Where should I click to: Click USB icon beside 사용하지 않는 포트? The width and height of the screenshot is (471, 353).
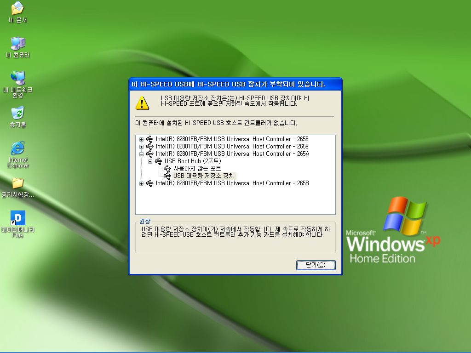pyautogui.click(x=167, y=168)
